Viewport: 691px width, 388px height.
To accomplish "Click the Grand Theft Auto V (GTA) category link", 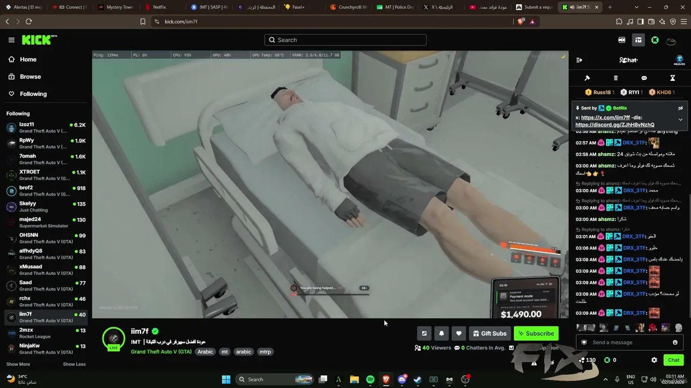I will point(161,352).
